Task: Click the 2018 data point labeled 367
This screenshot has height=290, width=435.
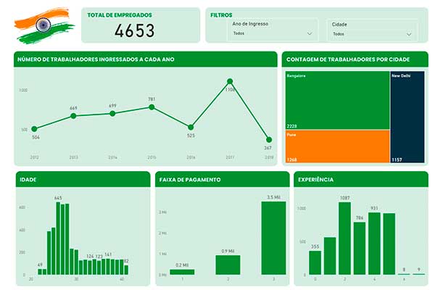Action: (269, 139)
